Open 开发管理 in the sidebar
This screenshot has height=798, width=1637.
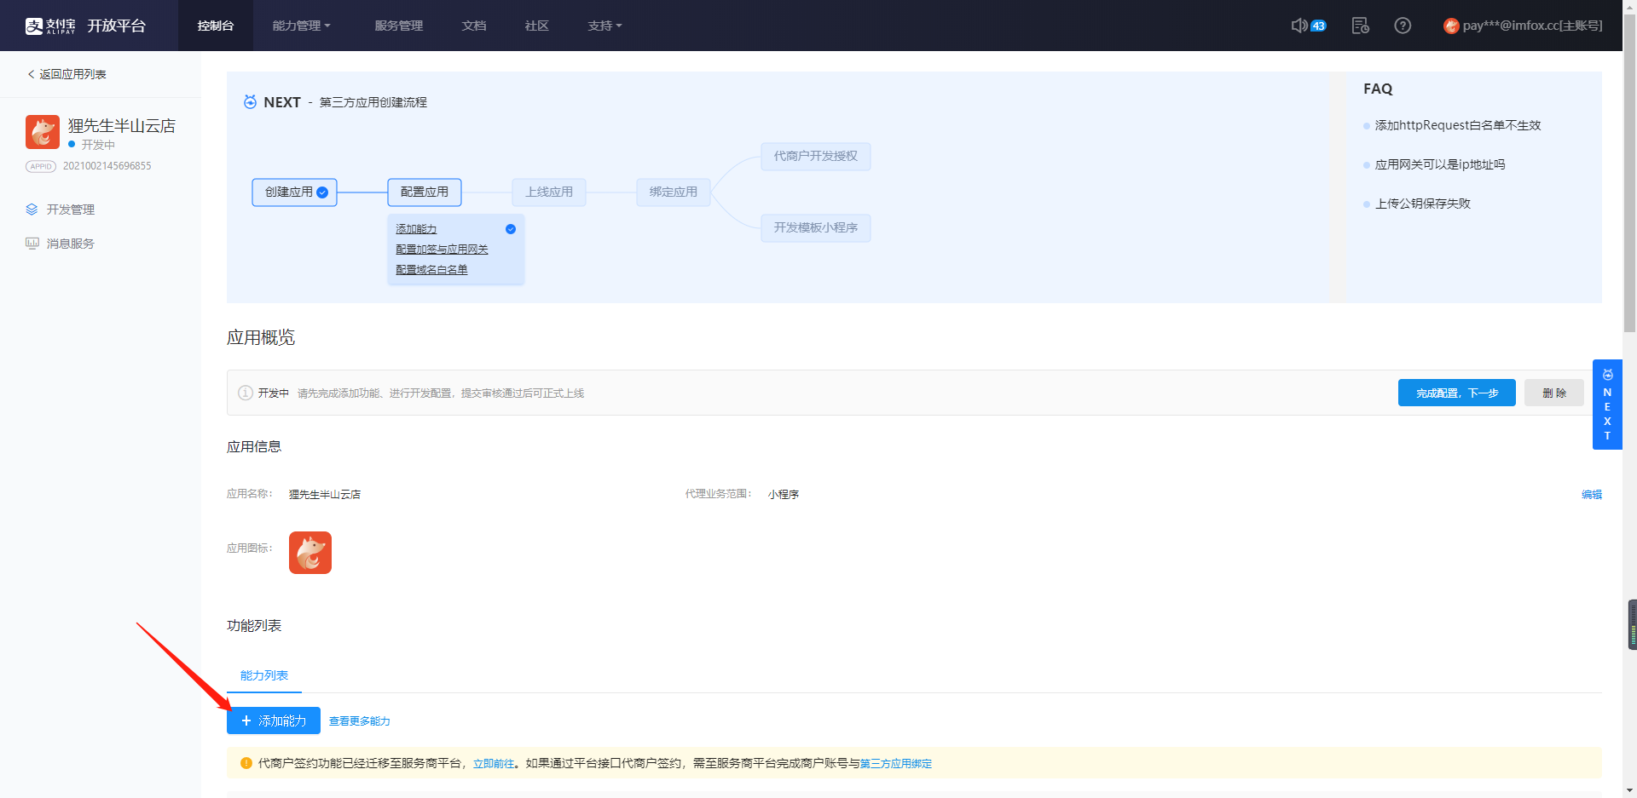(71, 210)
